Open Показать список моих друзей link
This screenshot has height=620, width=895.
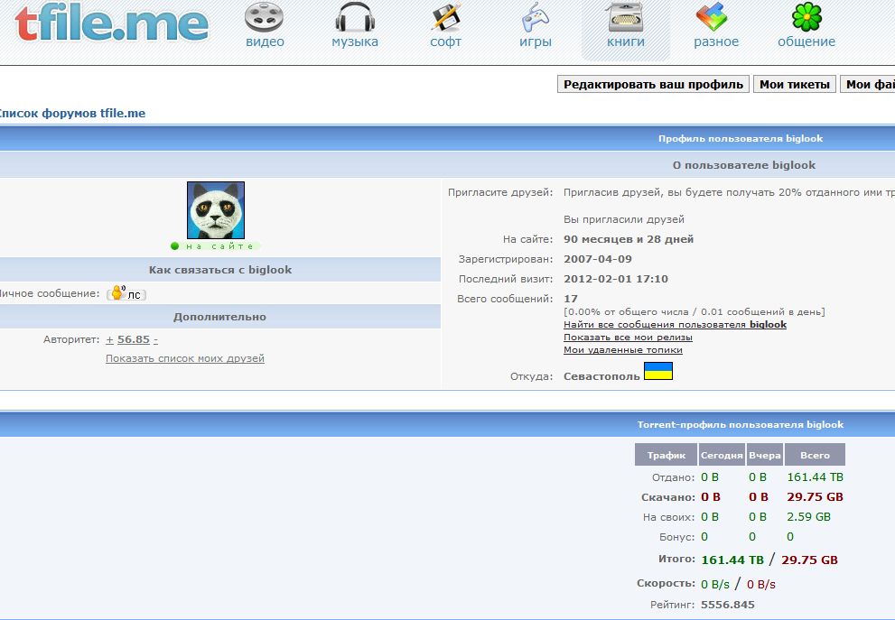click(x=184, y=358)
